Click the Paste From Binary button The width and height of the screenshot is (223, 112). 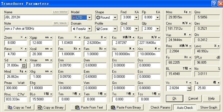[x=126, y=107]
